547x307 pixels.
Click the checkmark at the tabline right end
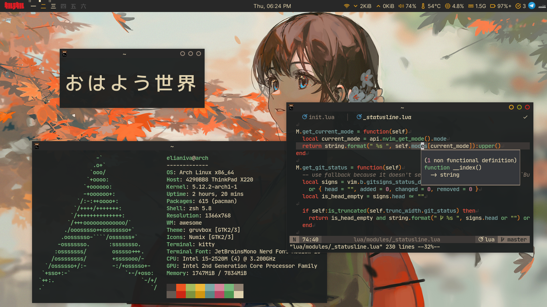[x=525, y=117]
